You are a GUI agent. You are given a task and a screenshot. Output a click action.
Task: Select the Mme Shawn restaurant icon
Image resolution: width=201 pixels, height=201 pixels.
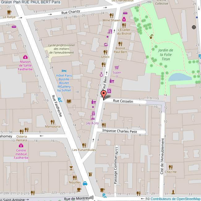[112, 15]
